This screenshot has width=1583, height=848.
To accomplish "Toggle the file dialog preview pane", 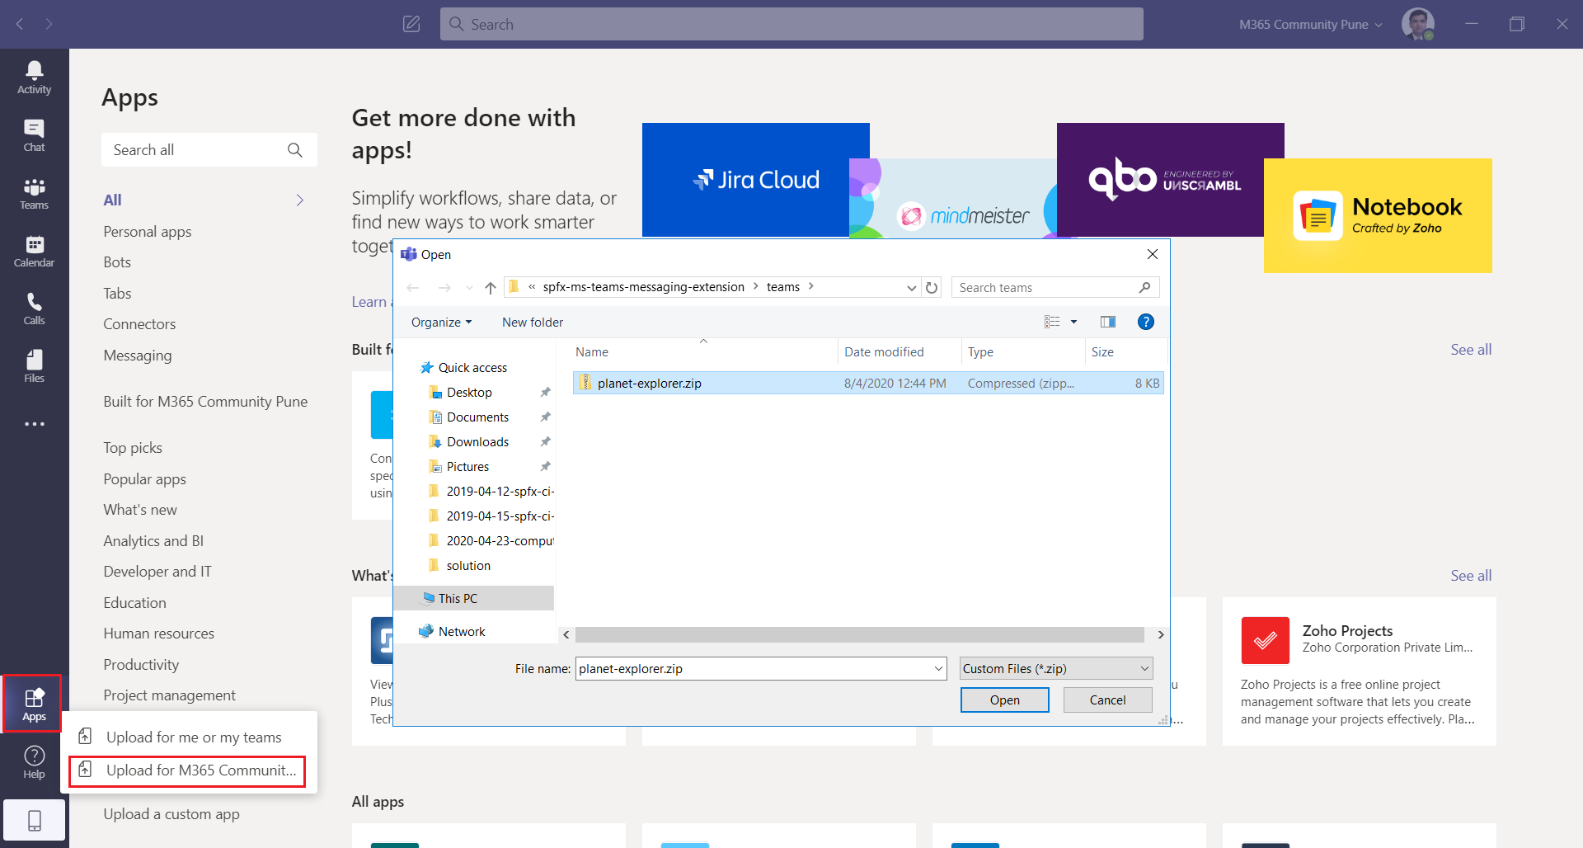I will tap(1107, 322).
